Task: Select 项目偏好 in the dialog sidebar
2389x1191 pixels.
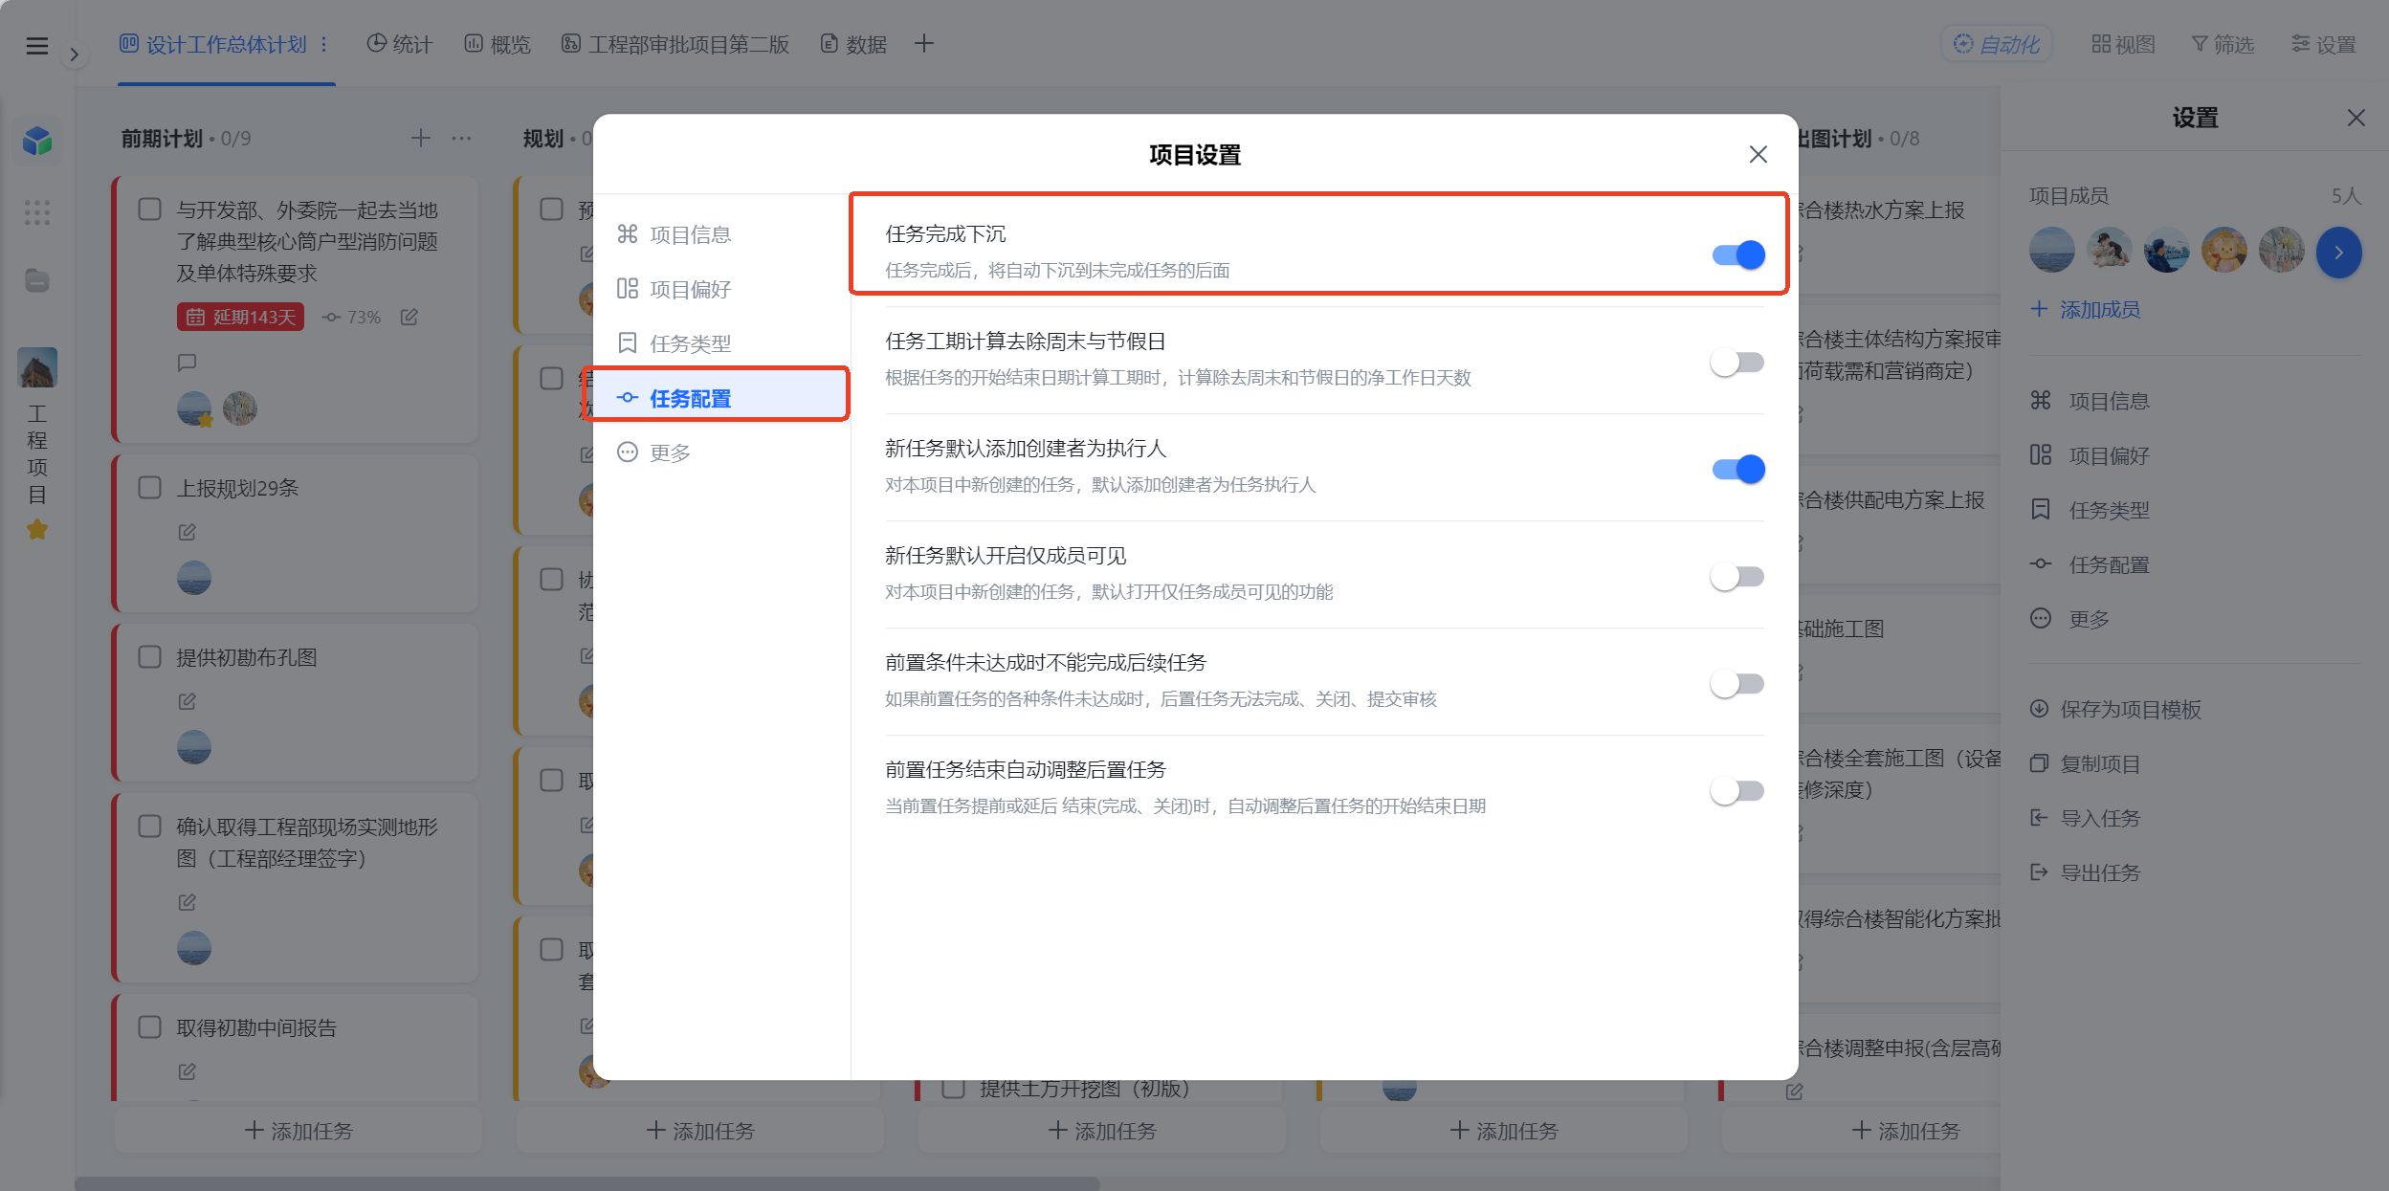Action: click(720, 289)
